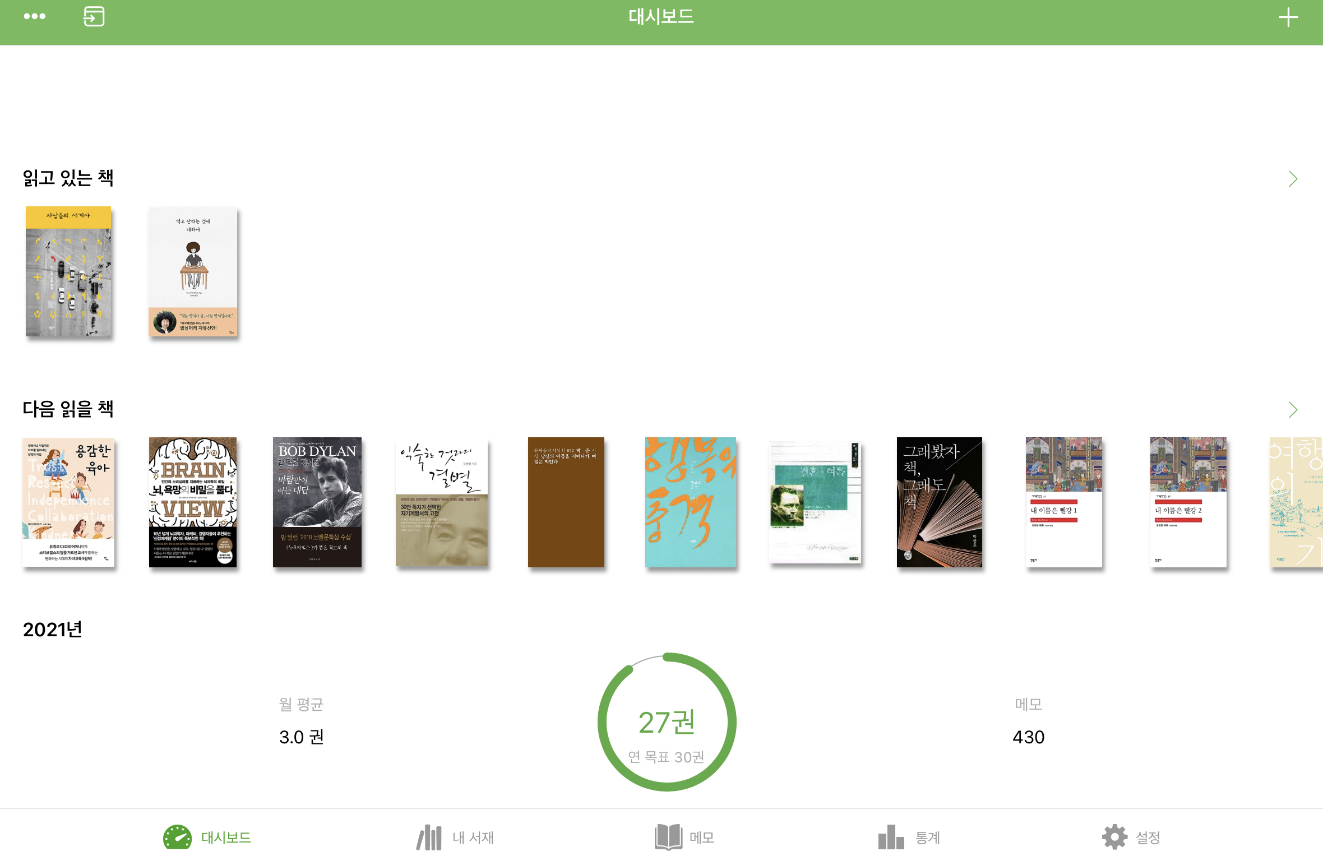Switch to the 통계 tab label

[928, 838]
